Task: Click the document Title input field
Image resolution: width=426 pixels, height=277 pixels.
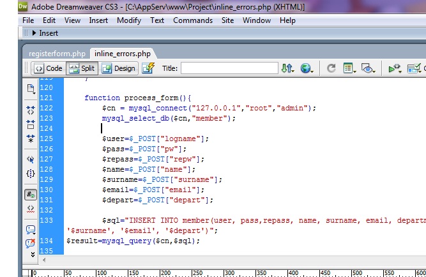Action: (229, 68)
